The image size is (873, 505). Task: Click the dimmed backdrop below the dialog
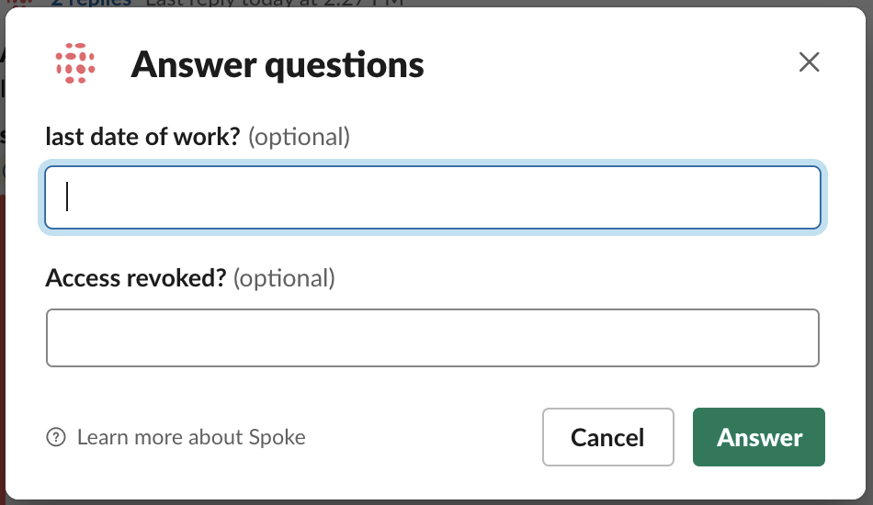[436, 502]
